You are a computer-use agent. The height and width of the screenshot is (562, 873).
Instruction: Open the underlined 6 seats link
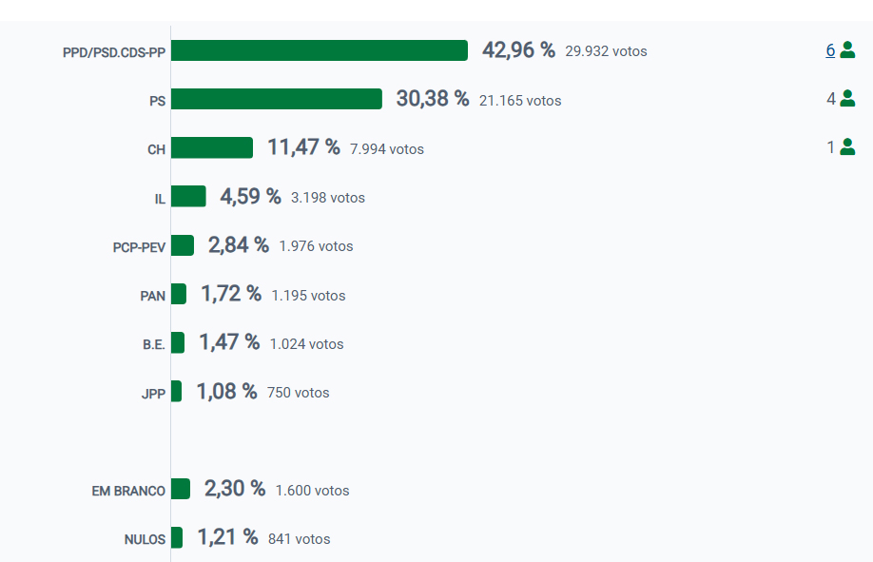click(830, 50)
